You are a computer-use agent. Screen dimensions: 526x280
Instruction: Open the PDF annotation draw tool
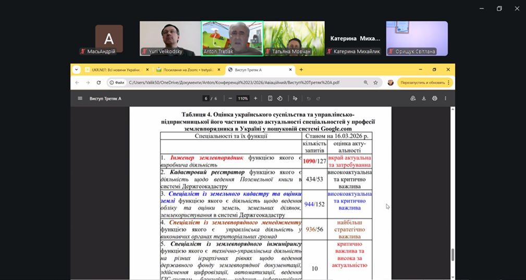pyautogui.click(x=295, y=99)
